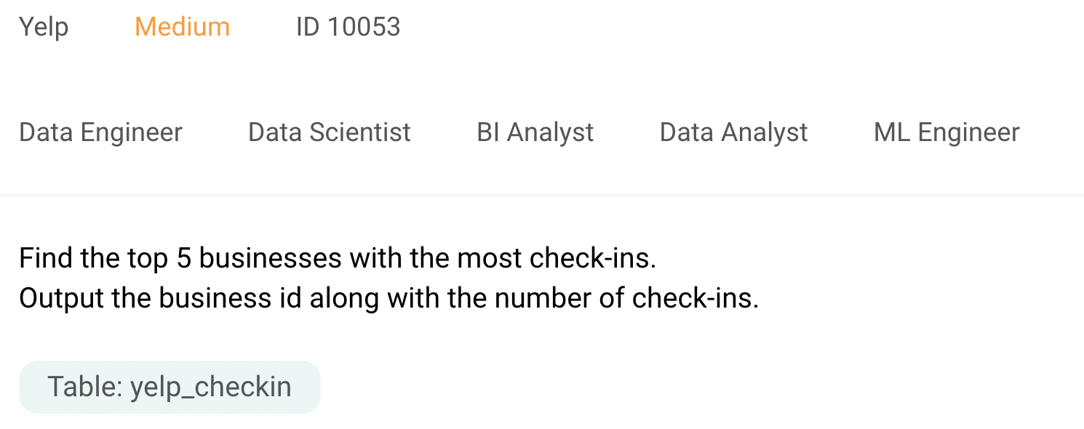Screen dimensions: 1084x429
Task: Select the ML Engineer role tag
Action: pyautogui.click(x=946, y=132)
